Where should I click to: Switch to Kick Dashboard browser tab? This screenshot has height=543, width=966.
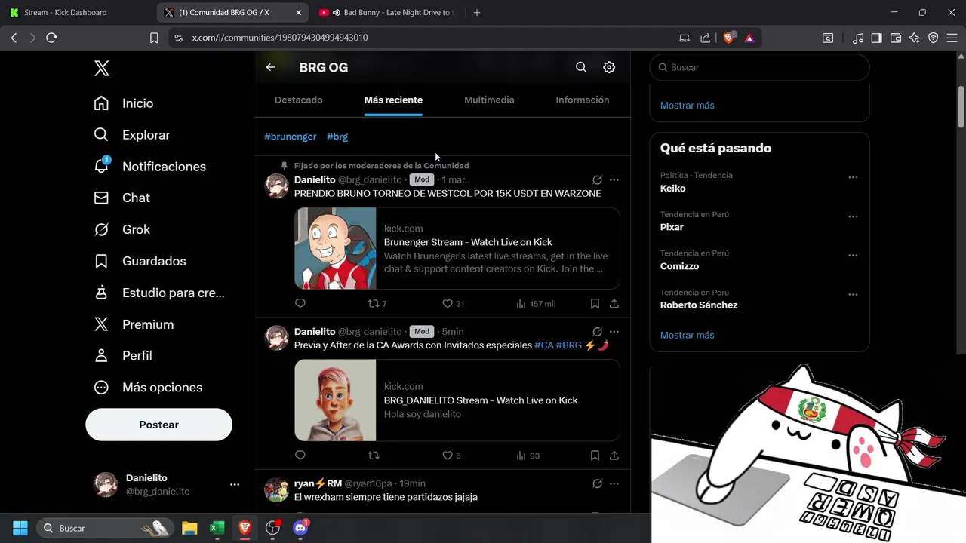coord(78,12)
